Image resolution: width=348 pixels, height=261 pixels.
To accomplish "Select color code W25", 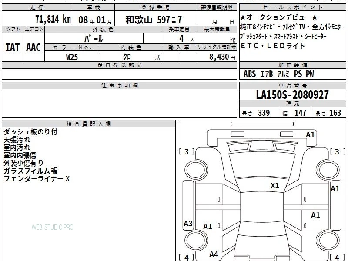I will point(72,57).
